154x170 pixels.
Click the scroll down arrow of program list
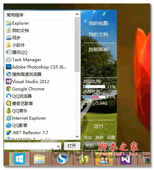(x=77, y=137)
